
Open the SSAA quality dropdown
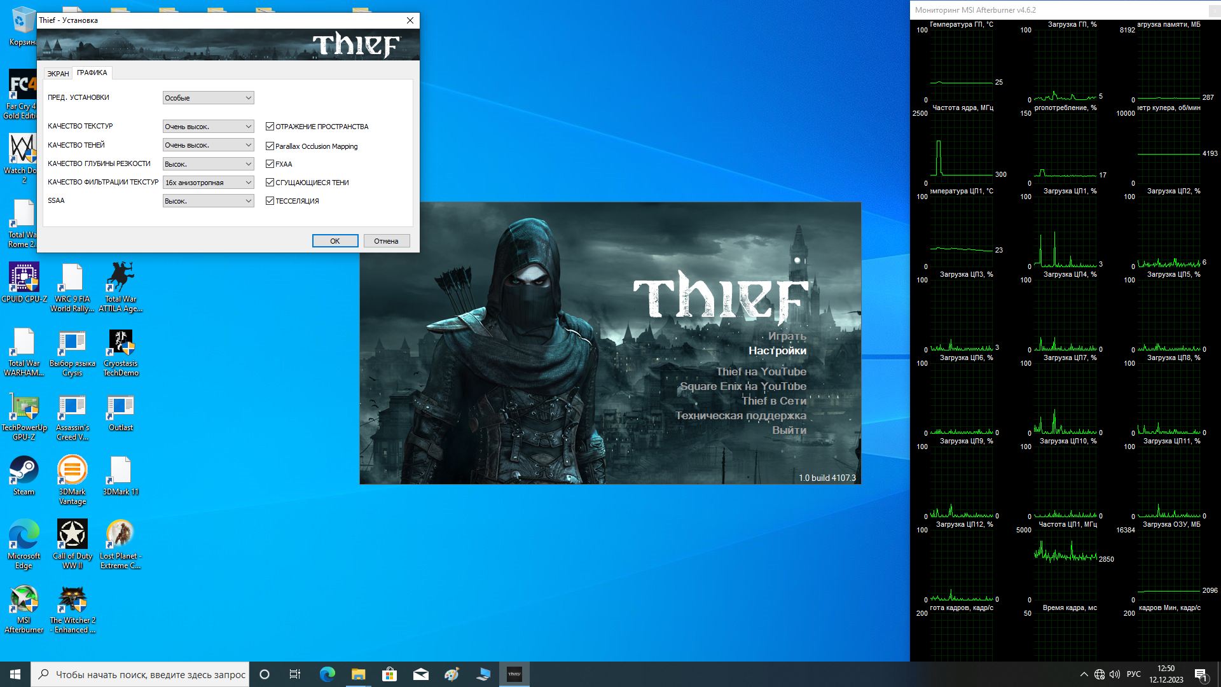pos(208,201)
